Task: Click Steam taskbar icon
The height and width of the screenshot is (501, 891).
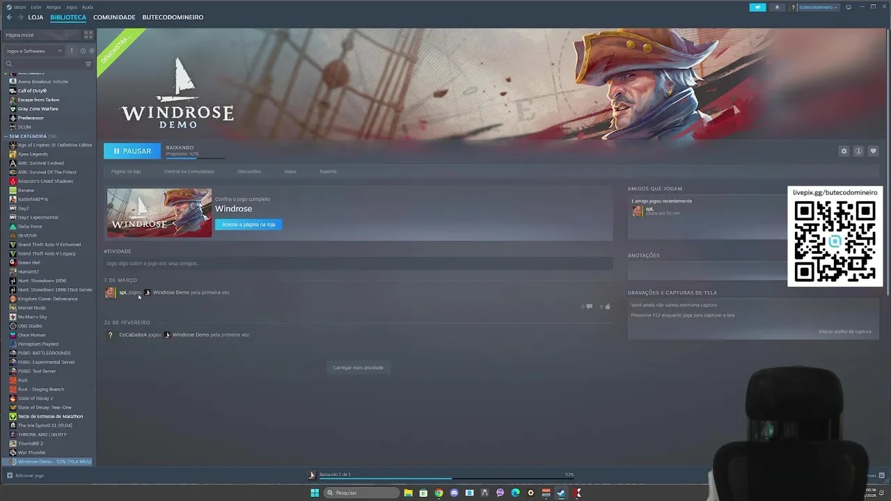Action: click(x=561, y=493)
